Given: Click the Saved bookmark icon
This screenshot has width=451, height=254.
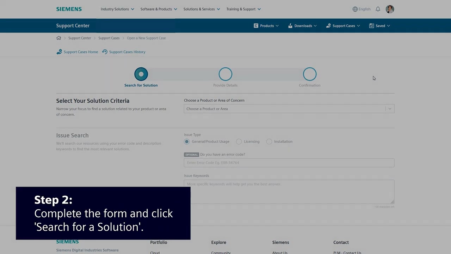Looking at the screenshot, I should coord(371,26).
